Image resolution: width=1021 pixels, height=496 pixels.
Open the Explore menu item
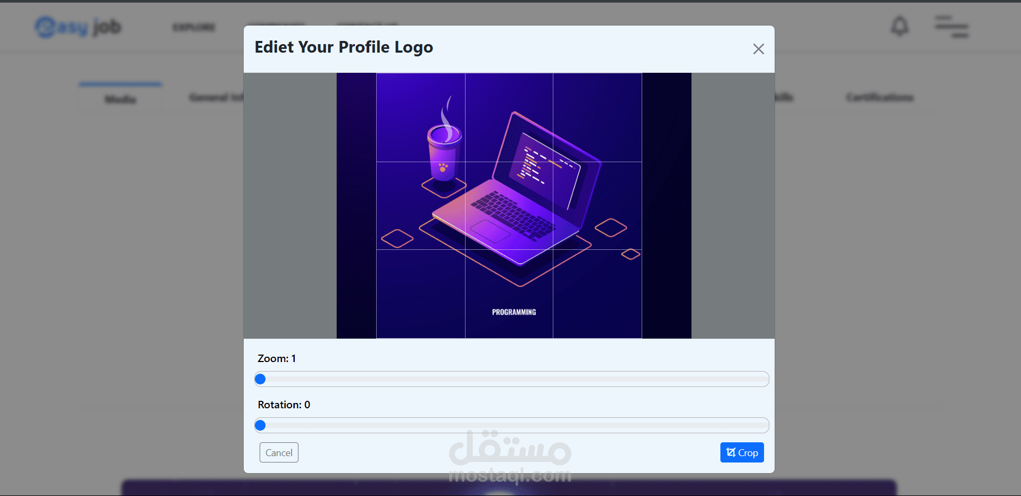(194, 27)
